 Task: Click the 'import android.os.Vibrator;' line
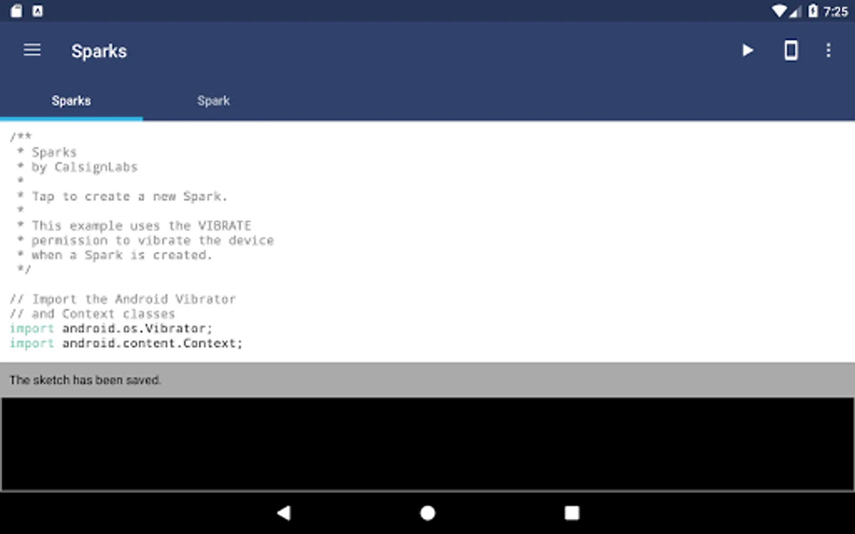(x=111, y=329)
